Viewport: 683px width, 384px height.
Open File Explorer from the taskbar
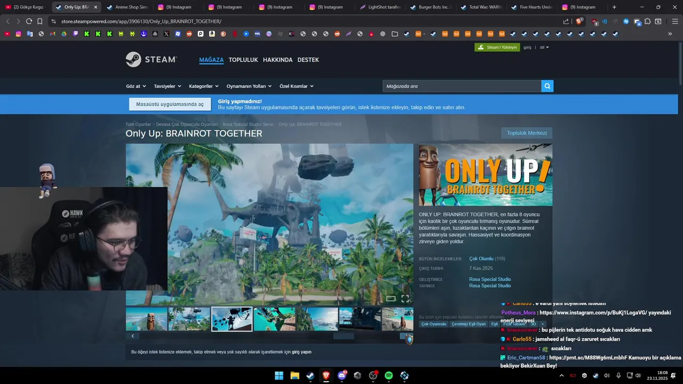295,375
